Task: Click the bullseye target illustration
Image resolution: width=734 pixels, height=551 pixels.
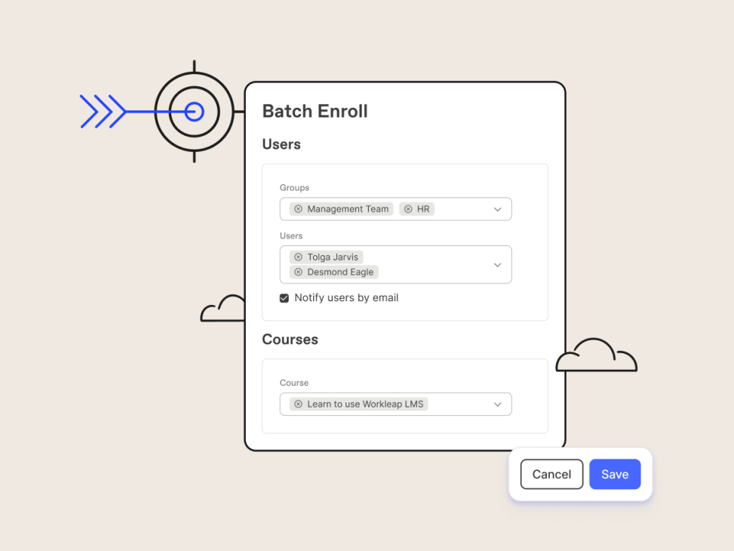Action: 194,112
